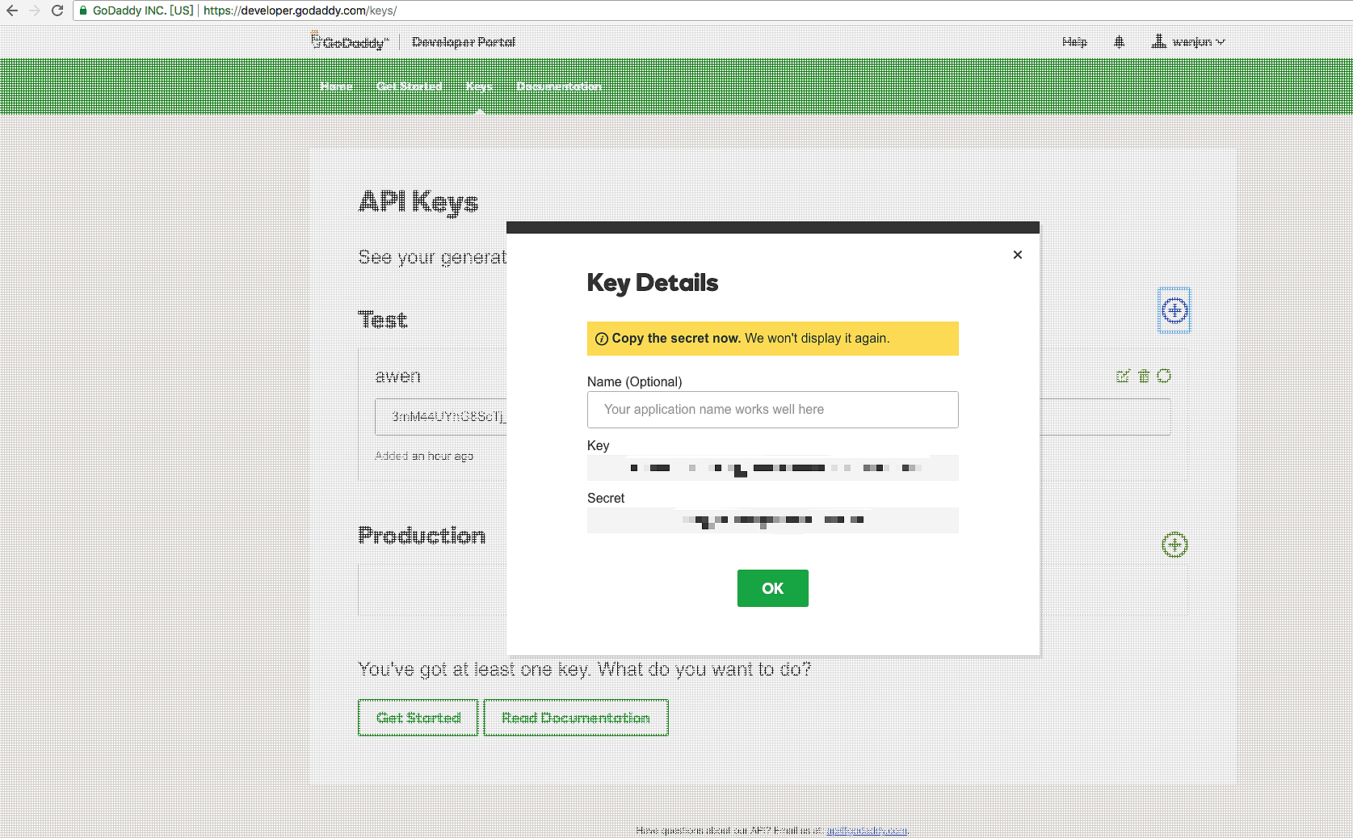
Task: Open the Documentation nav tab
Action: pos(559,86)
